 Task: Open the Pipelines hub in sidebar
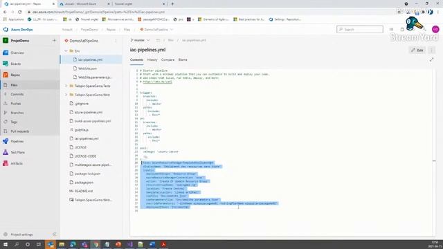click(17, 141)
